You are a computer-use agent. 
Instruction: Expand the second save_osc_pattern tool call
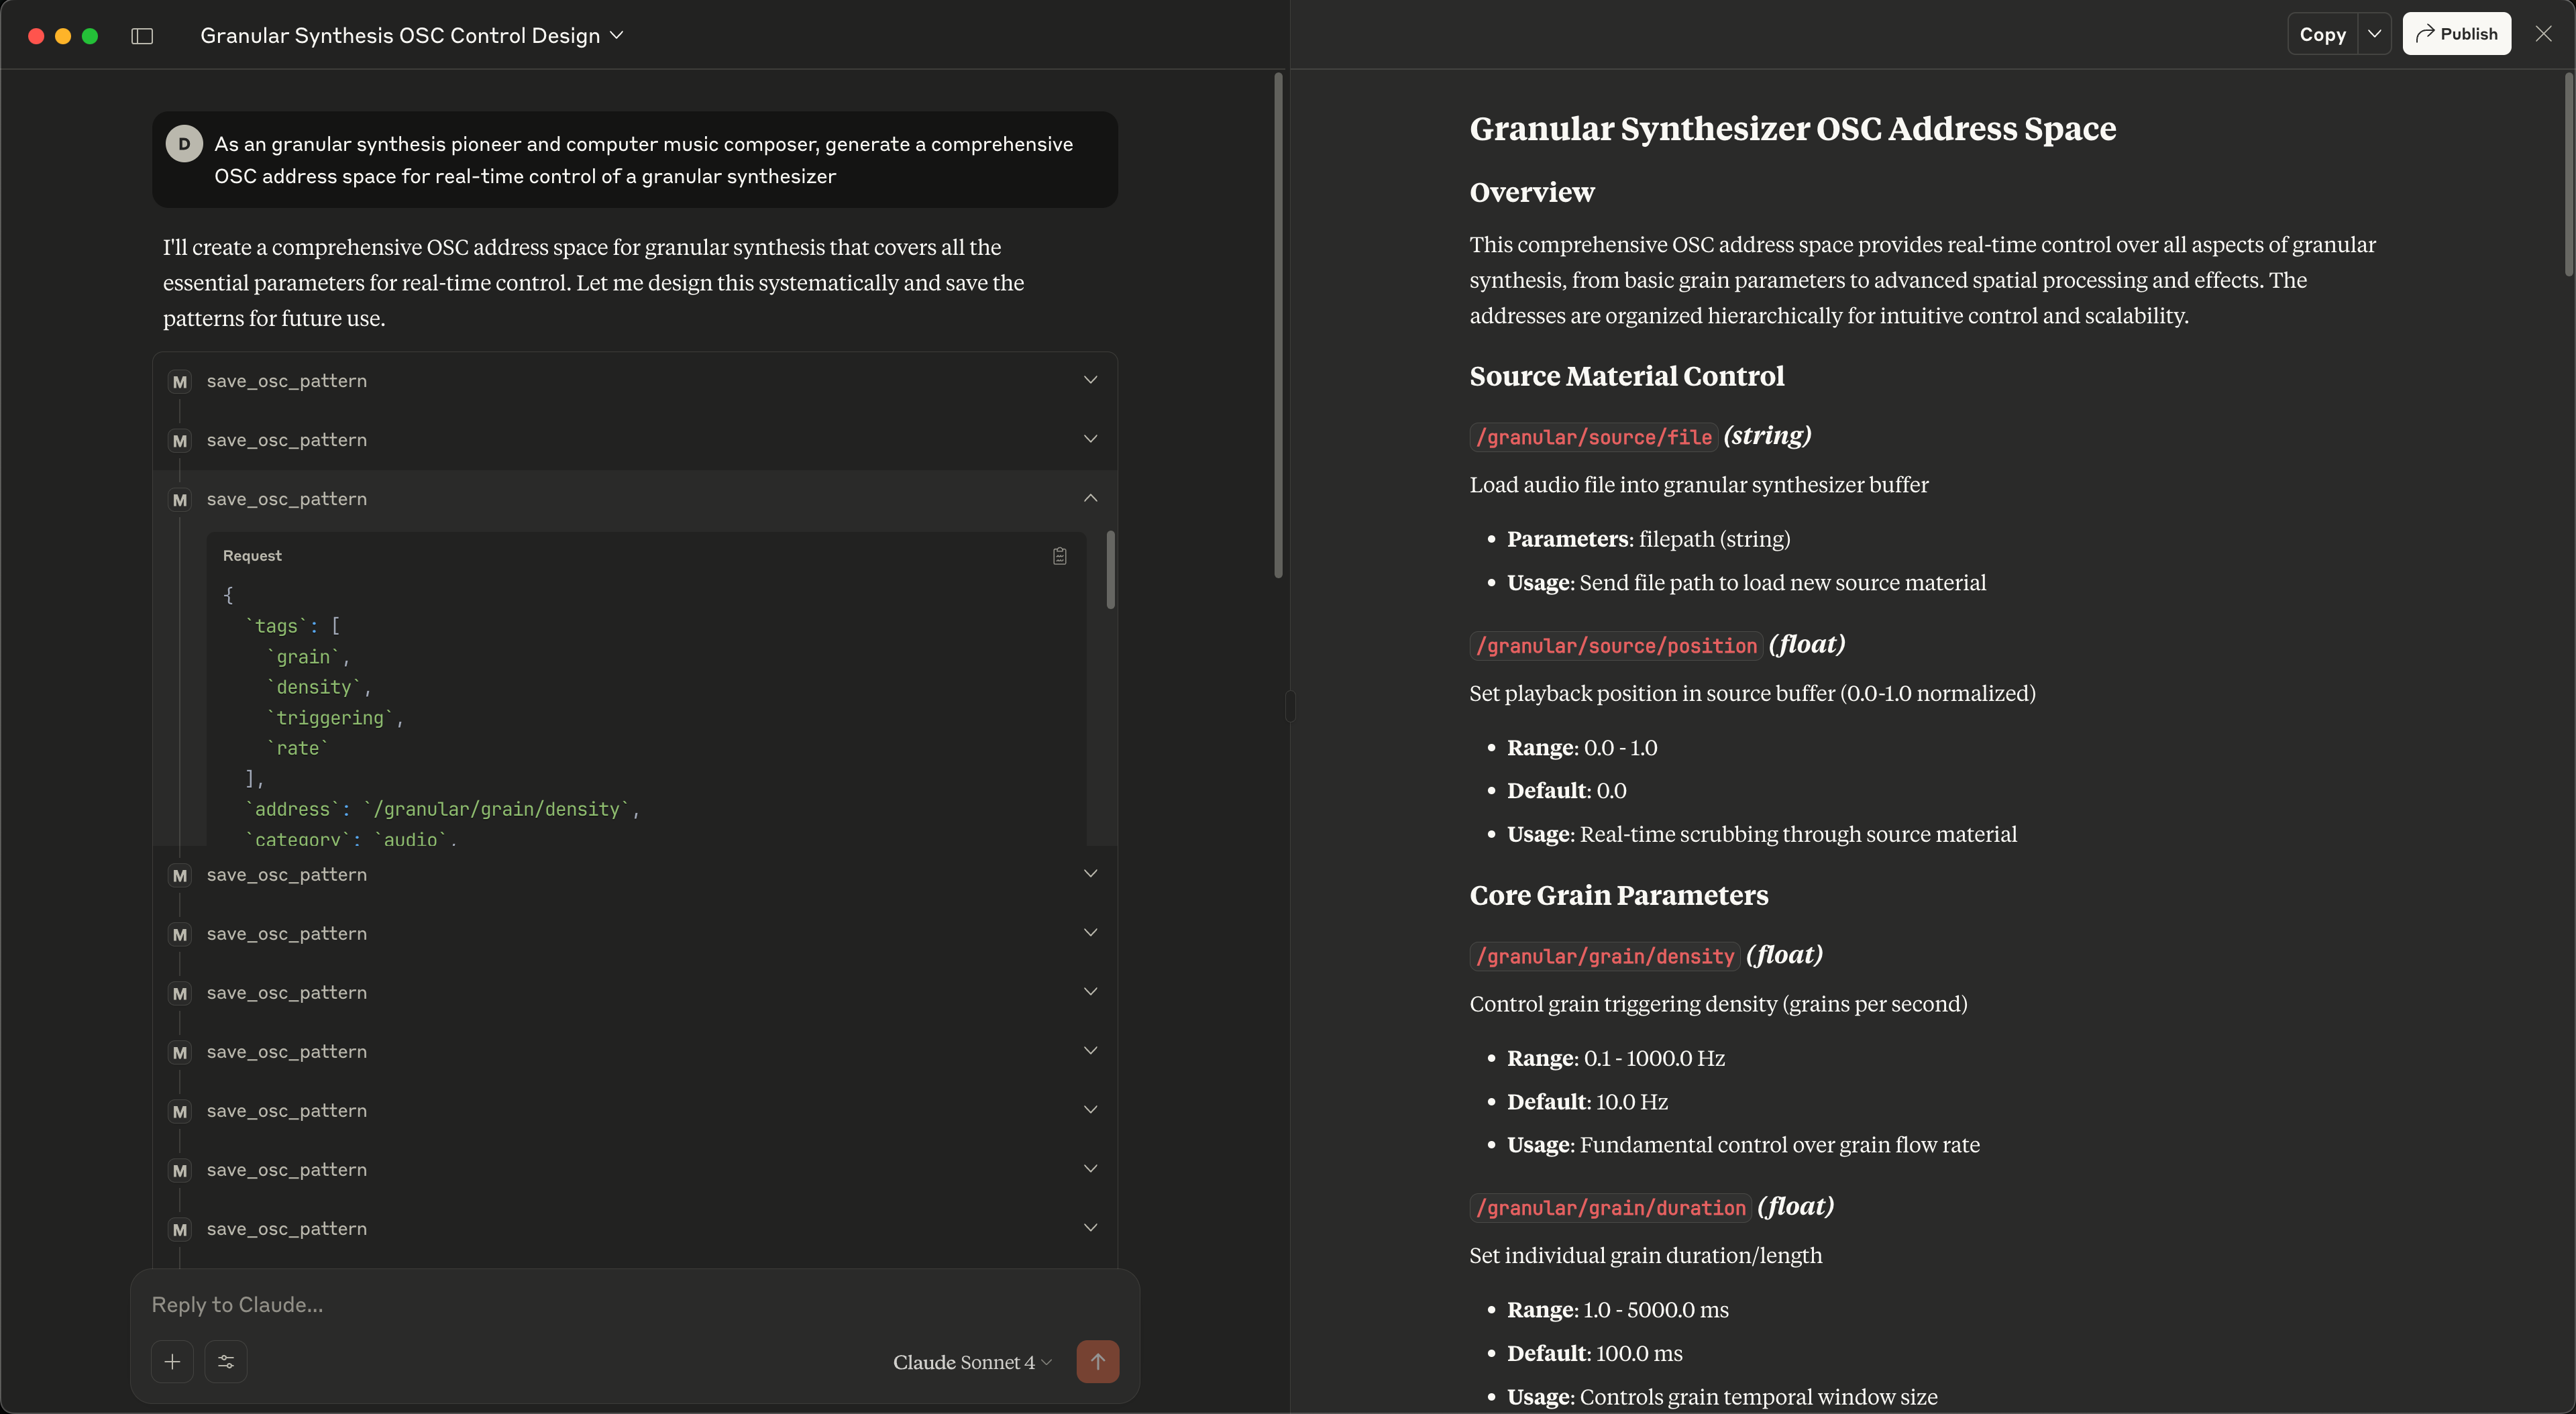1091,439
